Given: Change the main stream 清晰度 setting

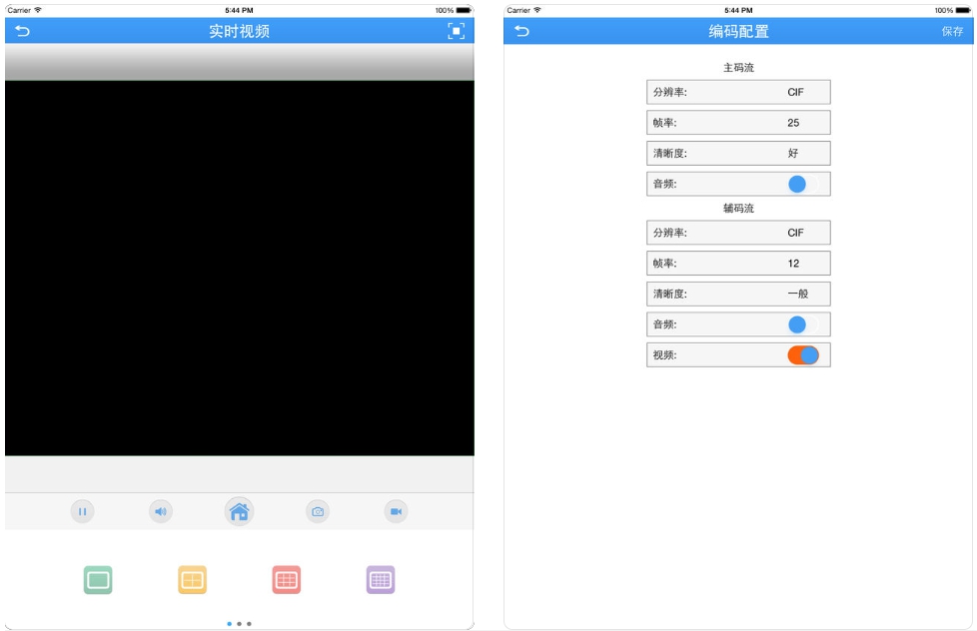Looking at the screenshot, I should (738, 153).
